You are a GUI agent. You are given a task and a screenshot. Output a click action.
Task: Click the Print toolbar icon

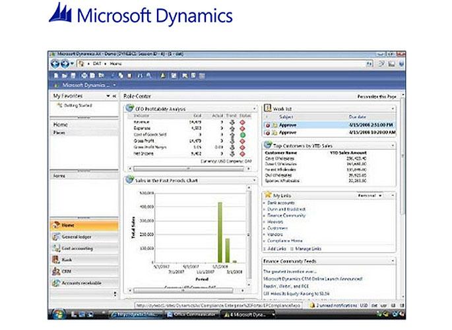pos(84,75)
